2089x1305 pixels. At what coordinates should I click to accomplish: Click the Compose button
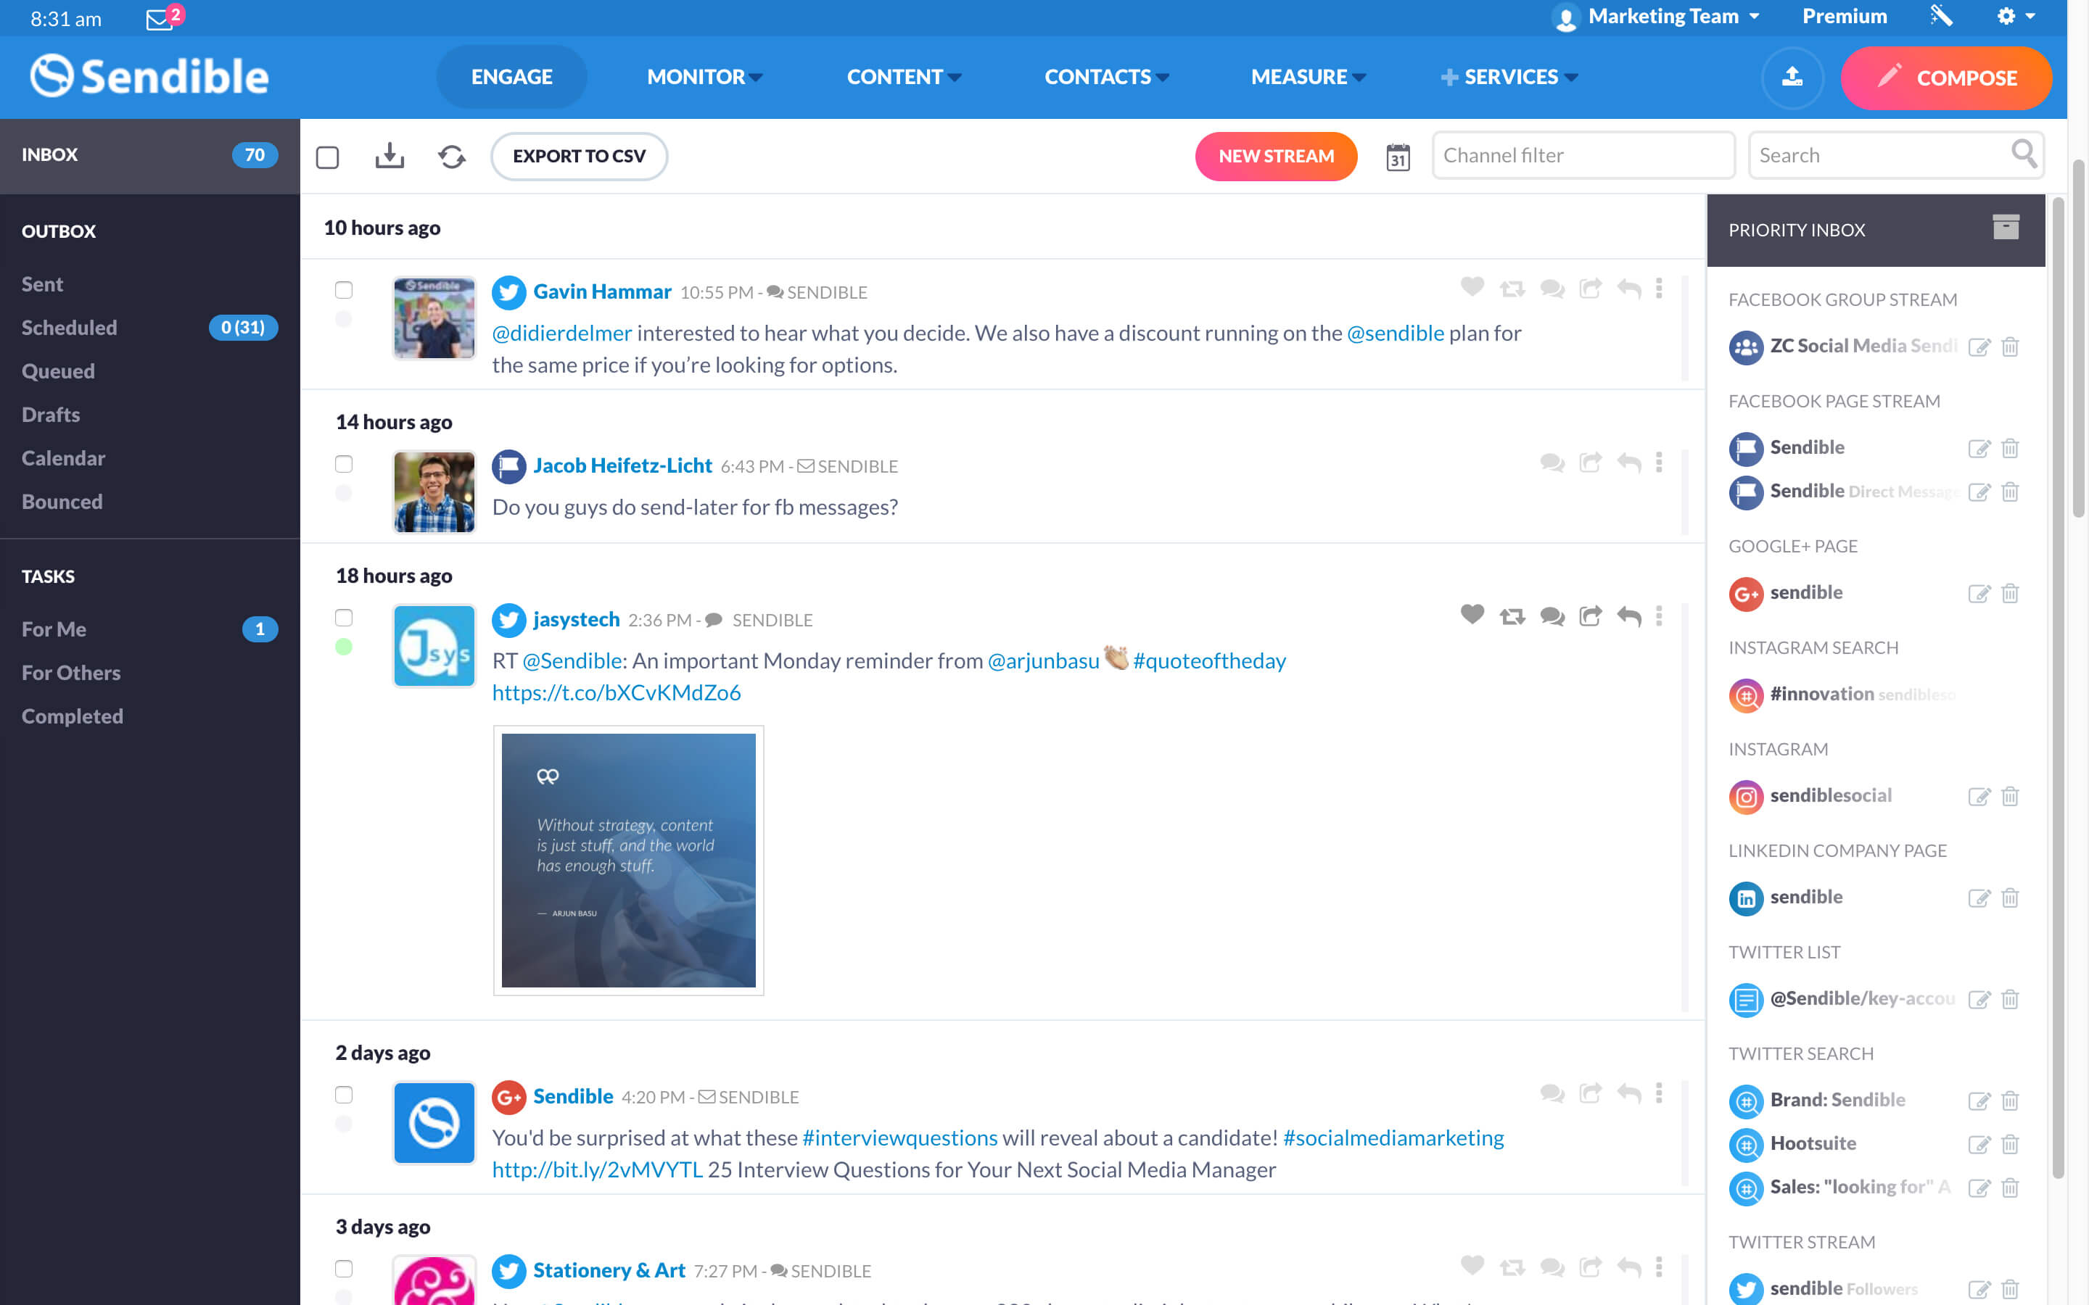(1947, 78)
